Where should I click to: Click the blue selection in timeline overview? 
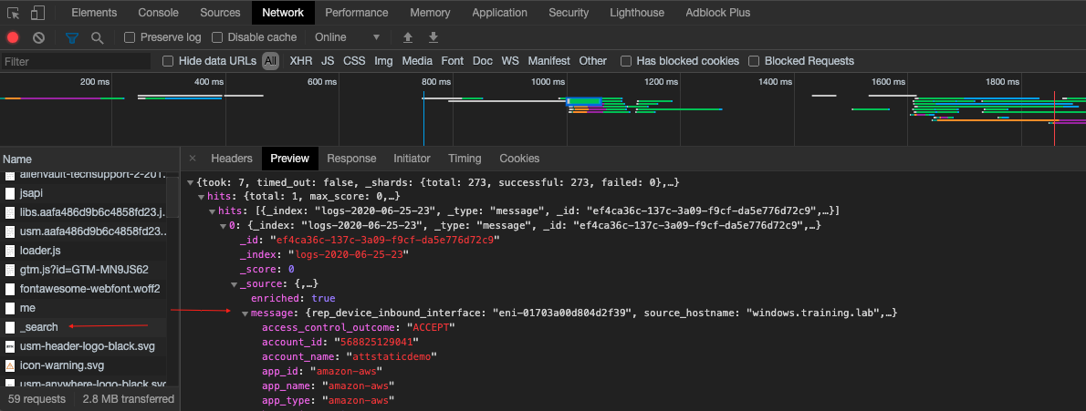tap(586, 102)
